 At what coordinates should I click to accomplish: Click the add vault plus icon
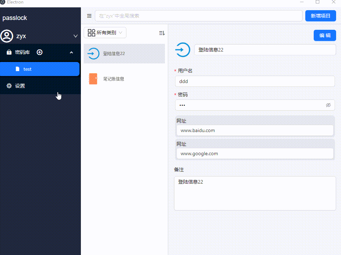[40, 52]
